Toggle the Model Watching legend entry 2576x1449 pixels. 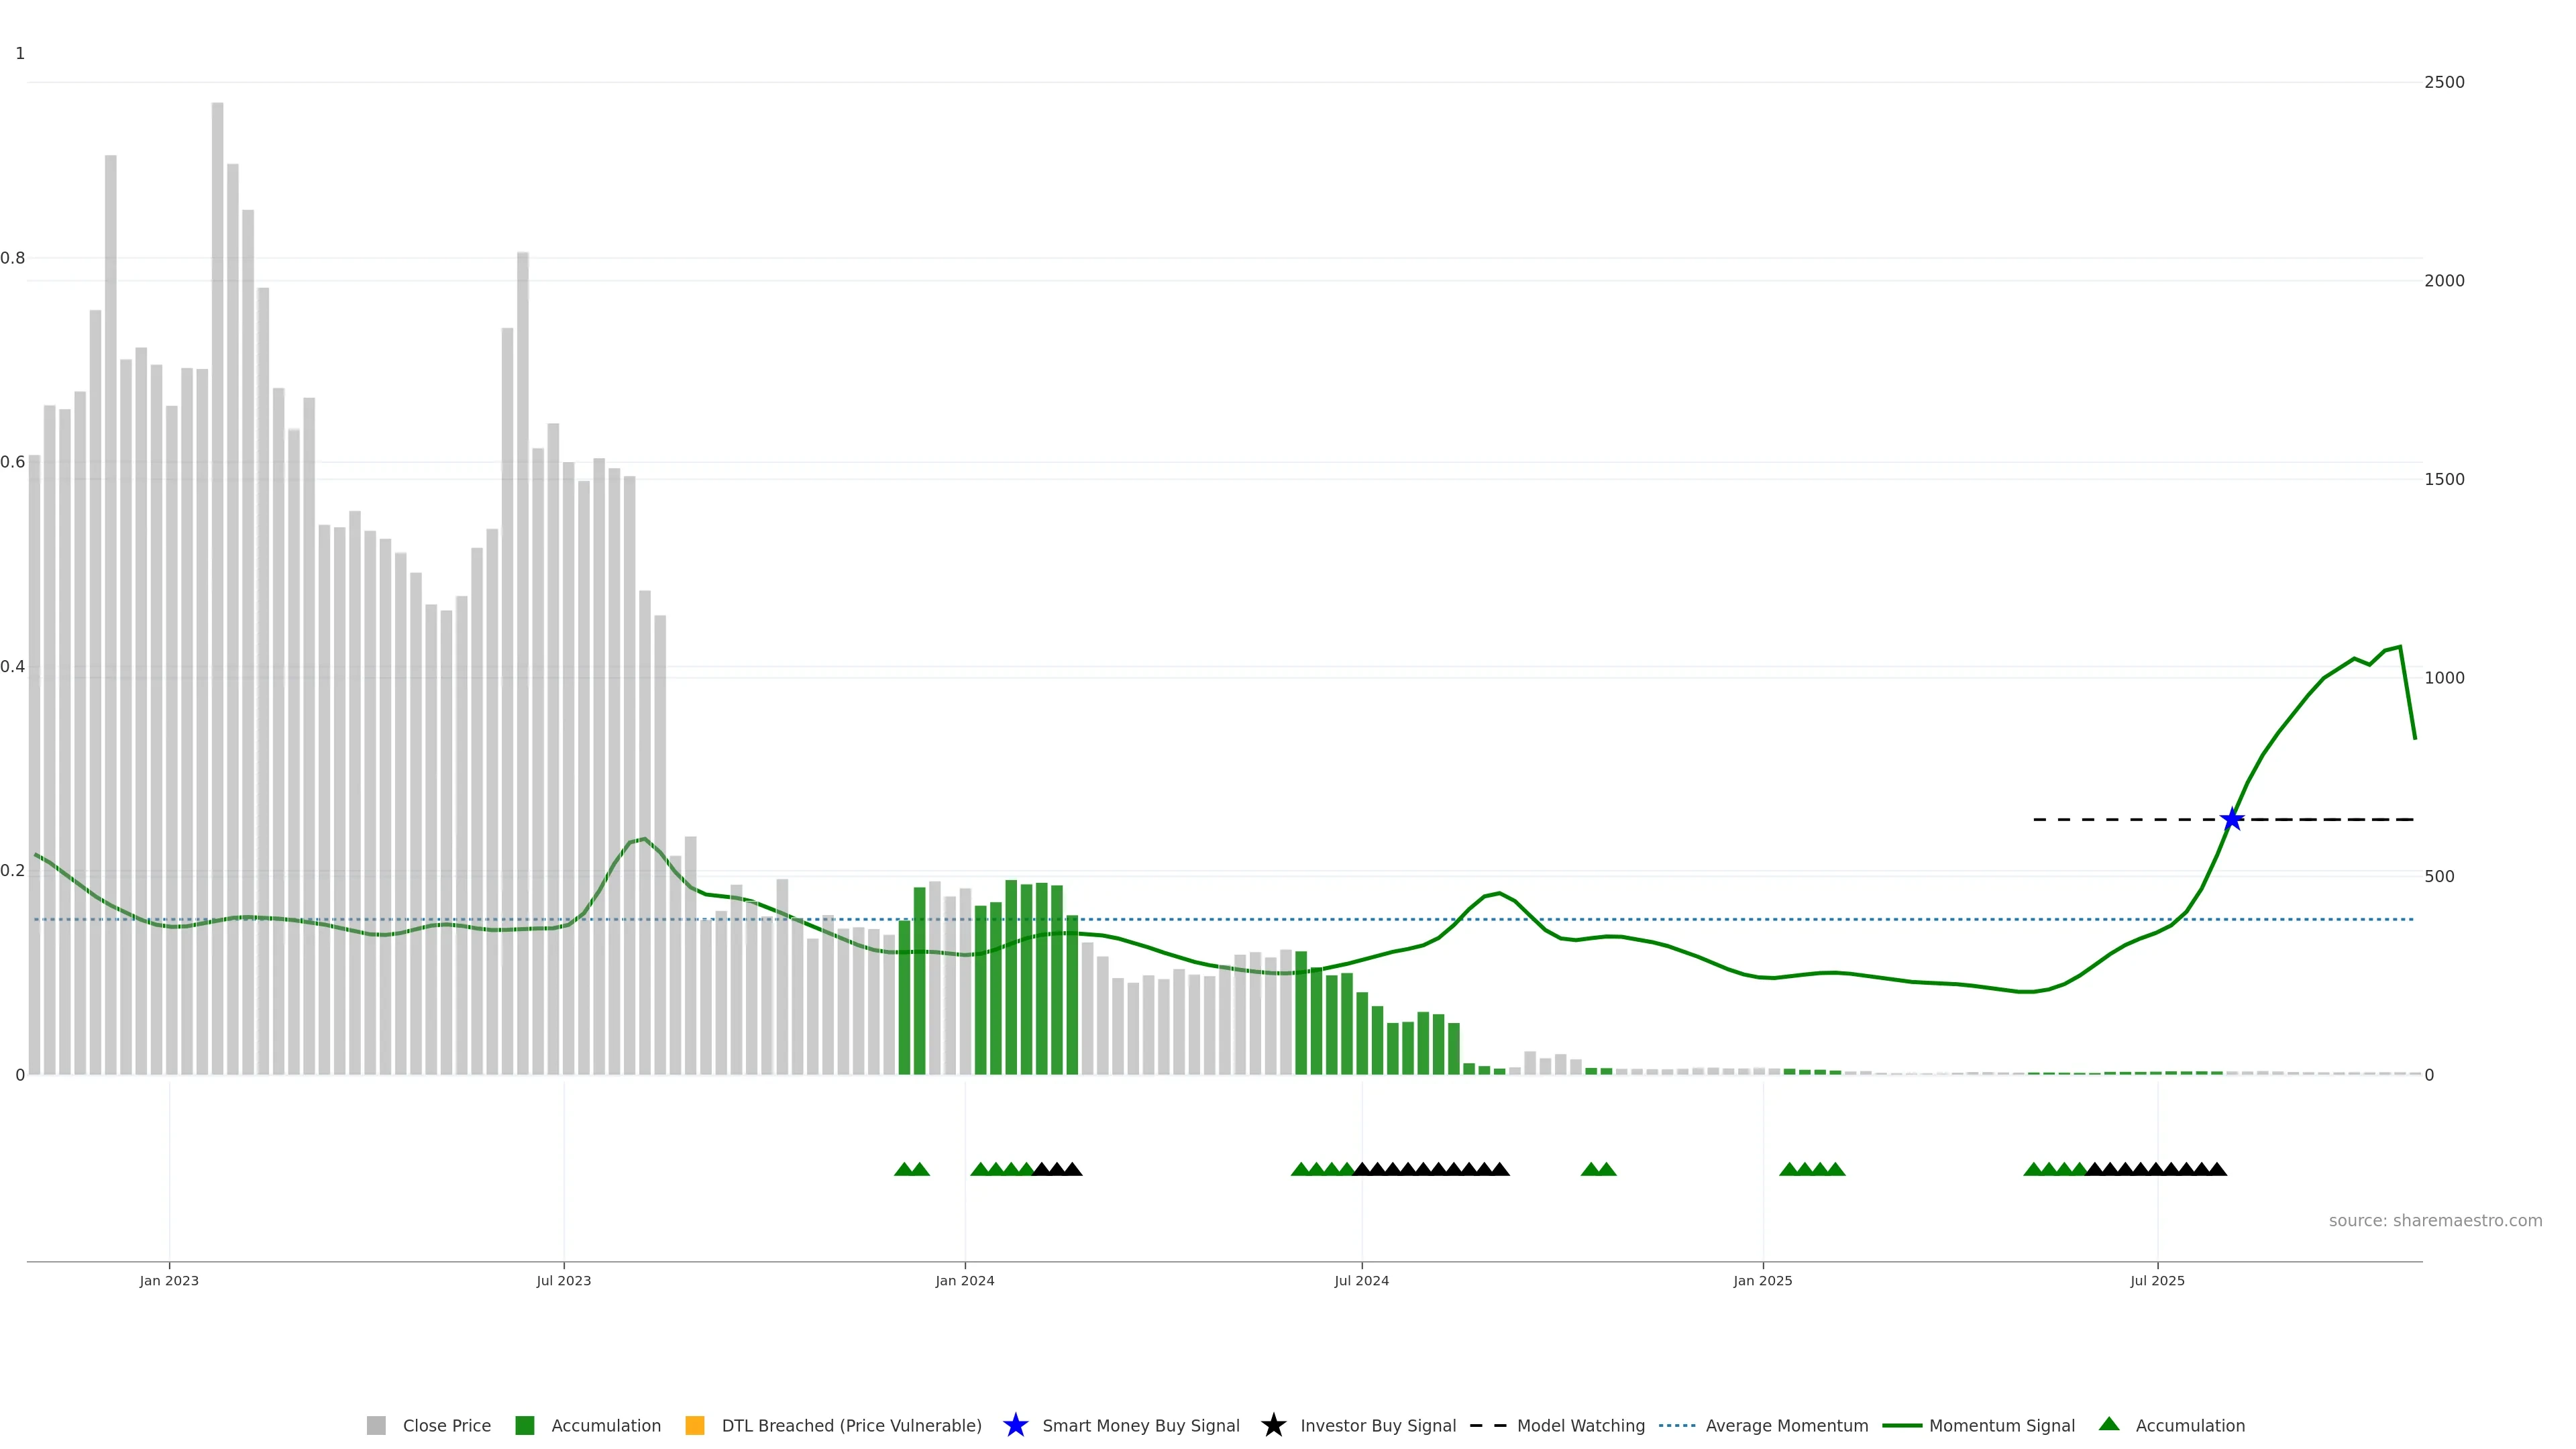point(1580,1425)
